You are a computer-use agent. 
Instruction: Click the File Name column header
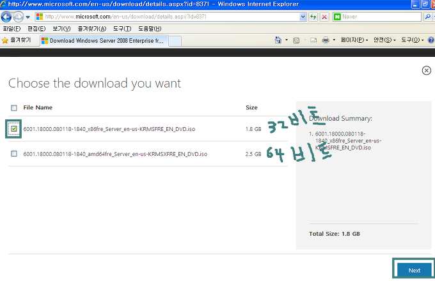[x=38, y=107]
